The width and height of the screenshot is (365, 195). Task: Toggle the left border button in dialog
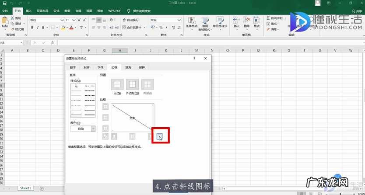pyautogui.click(x=114, y=136)
